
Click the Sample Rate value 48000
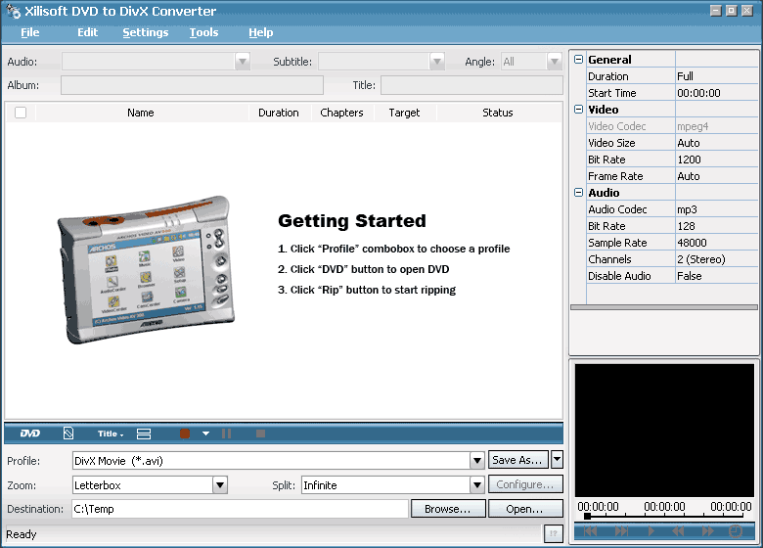(x=716, y=243)
